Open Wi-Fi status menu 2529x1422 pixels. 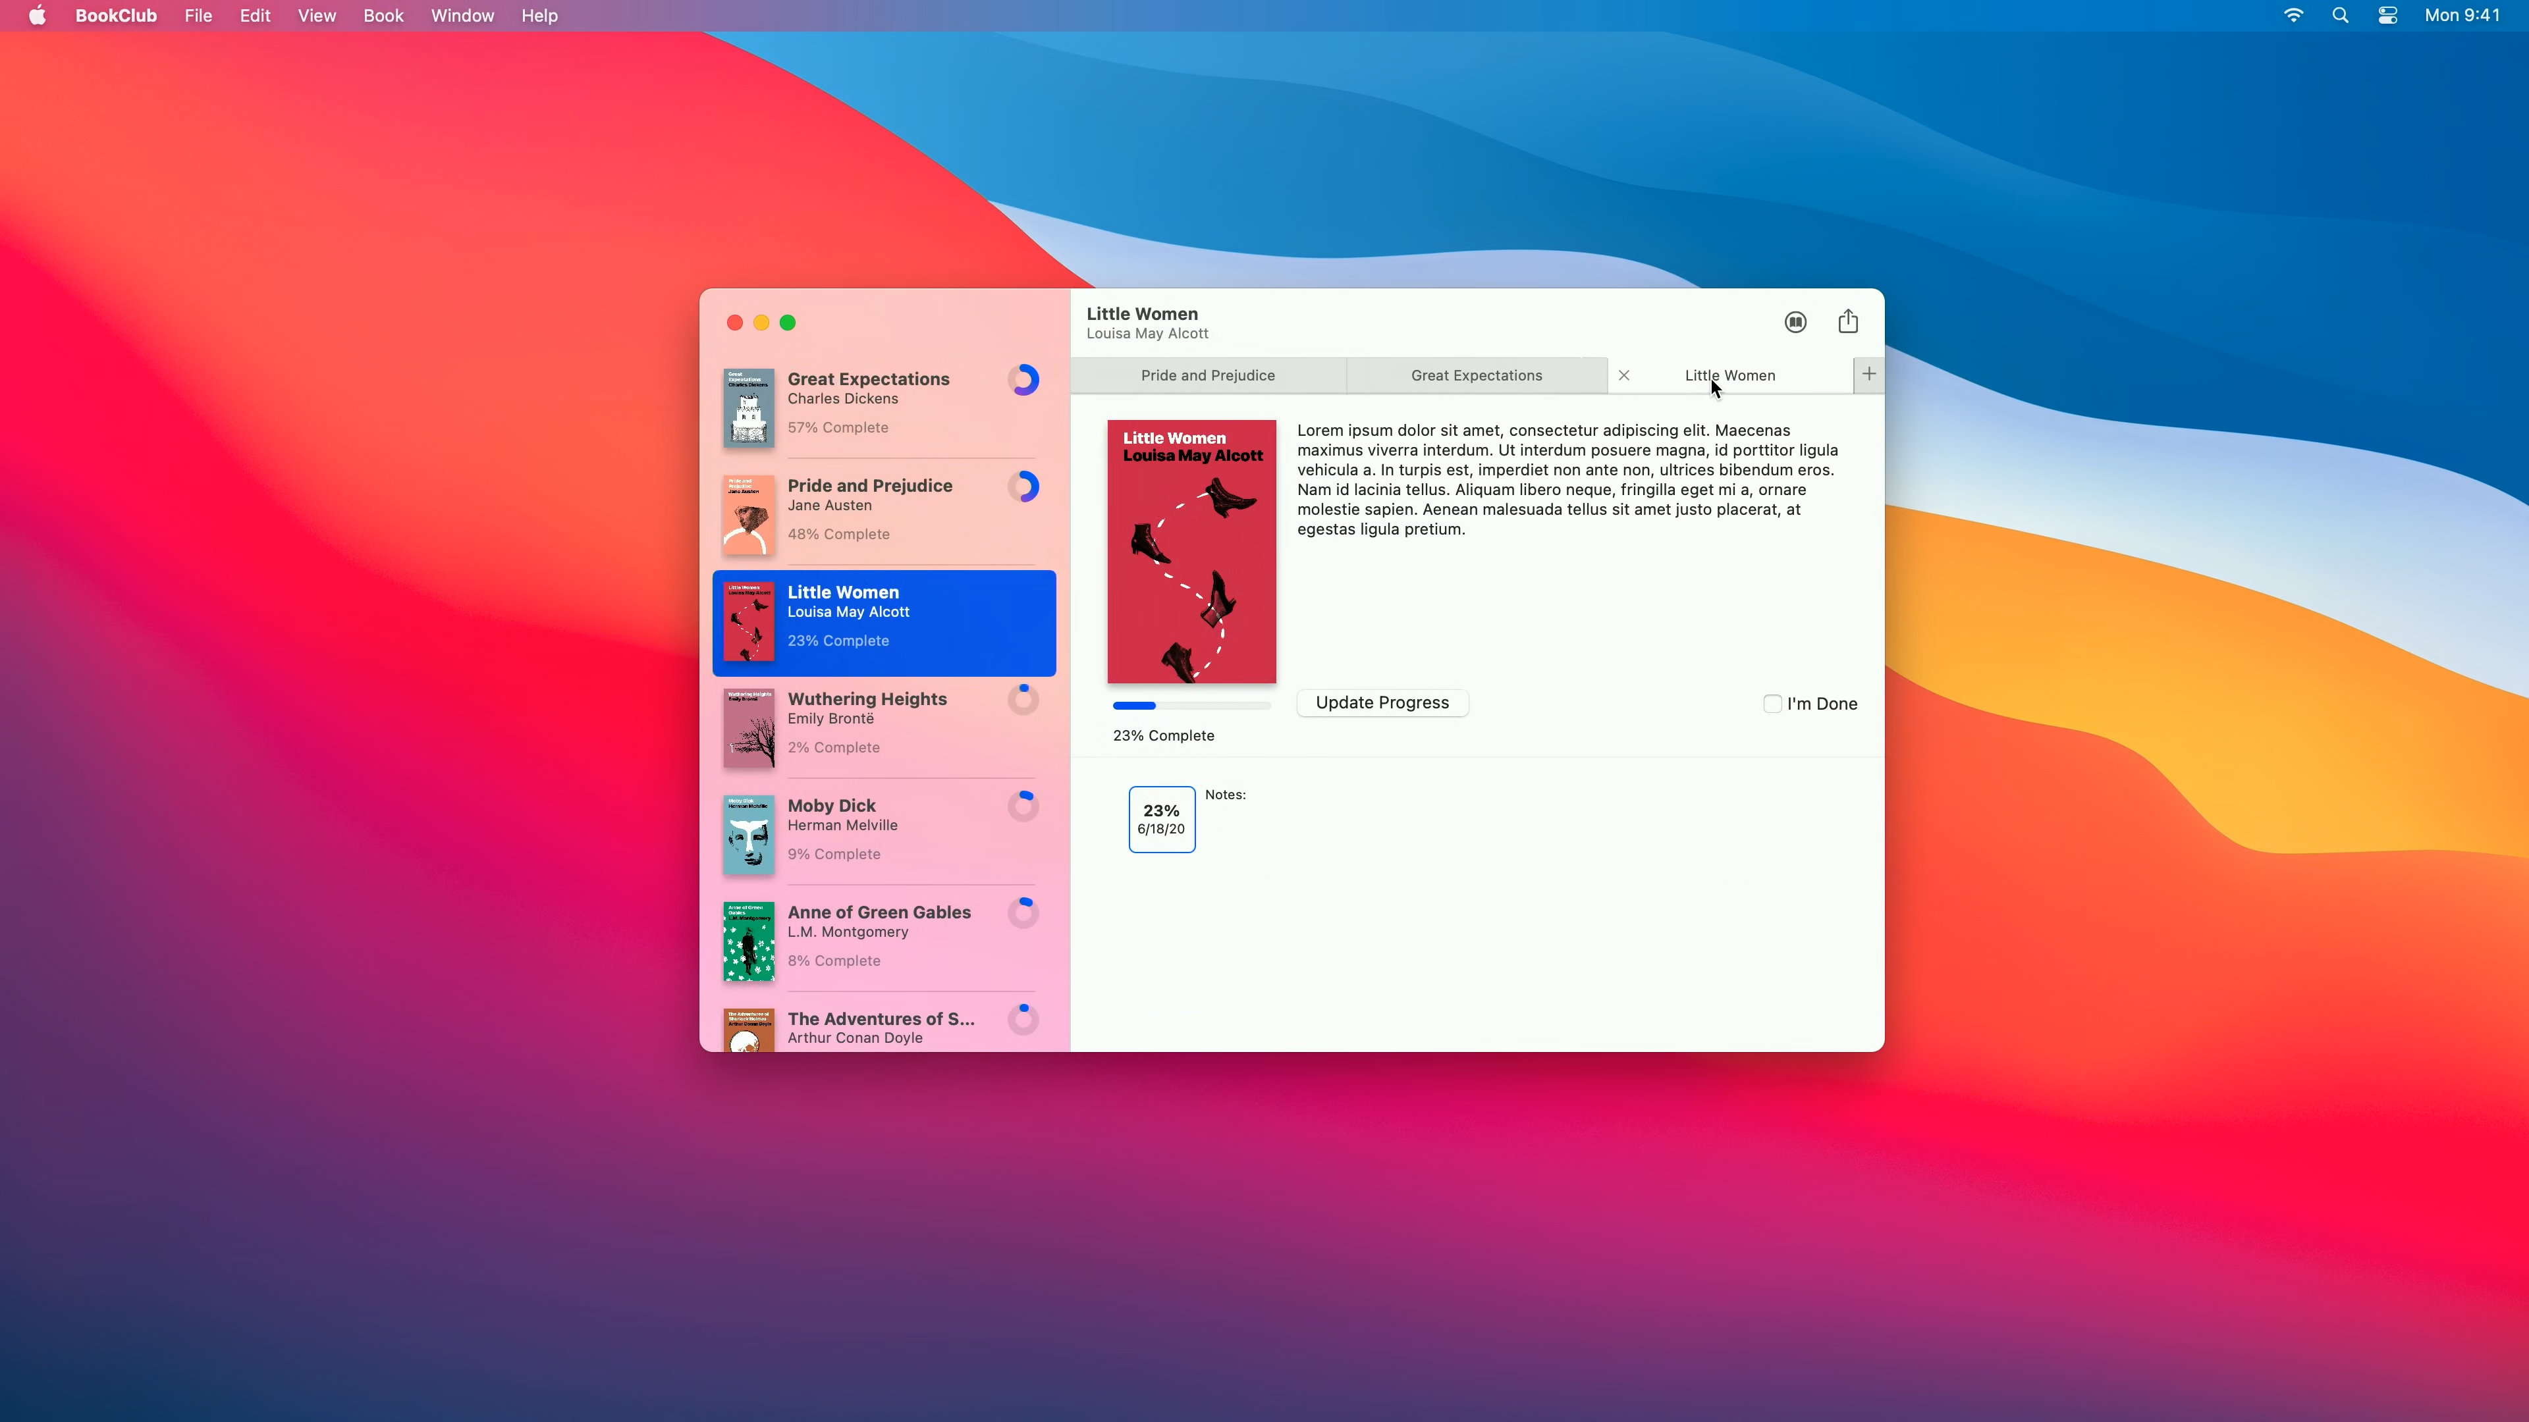tap(2293, 16)
